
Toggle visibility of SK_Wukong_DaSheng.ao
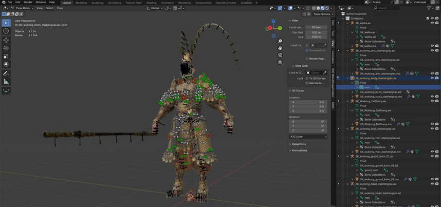coord(432,101)
